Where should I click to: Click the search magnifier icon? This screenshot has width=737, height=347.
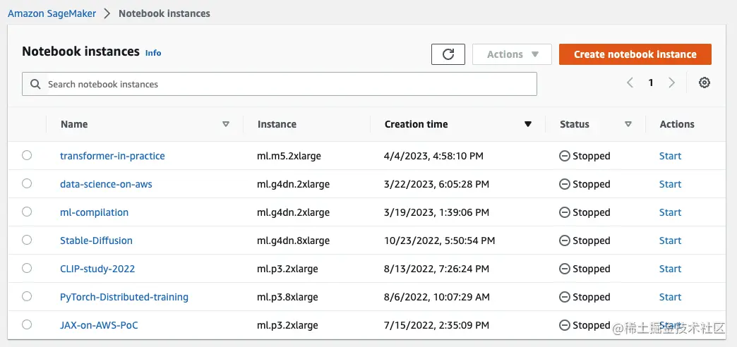(35, 84)
